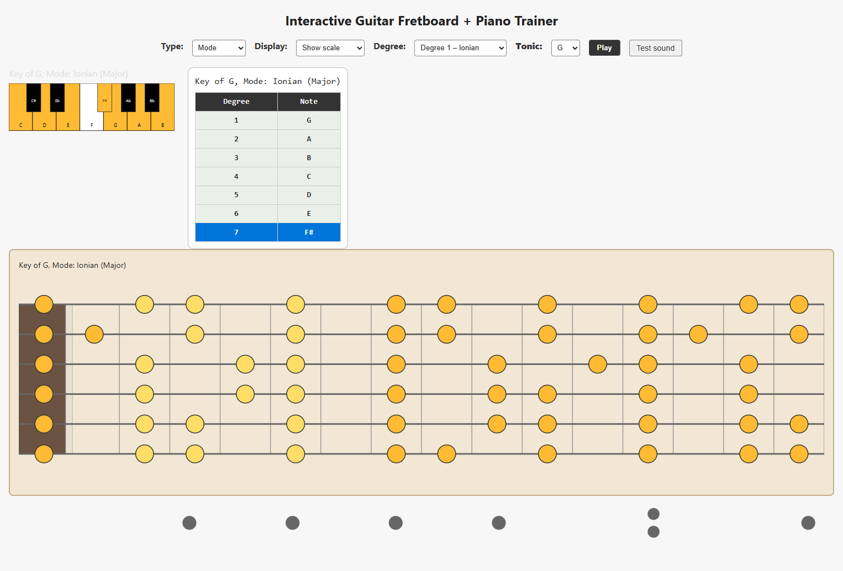The width and height of the screenshot is (843, 571).
Task: Click the Key of G heading above the table
Action: tap(267, 81)
